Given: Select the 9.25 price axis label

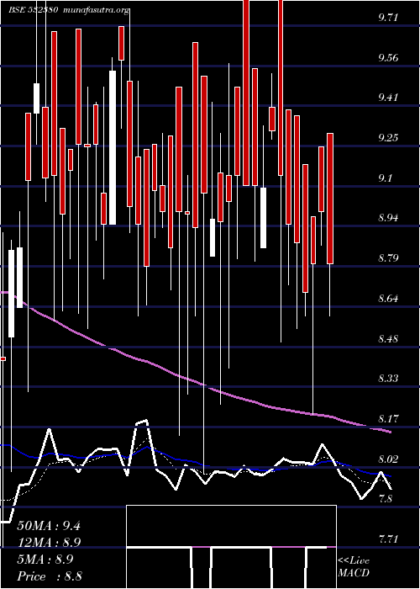Looking at the screenshot, I should 388,138.
